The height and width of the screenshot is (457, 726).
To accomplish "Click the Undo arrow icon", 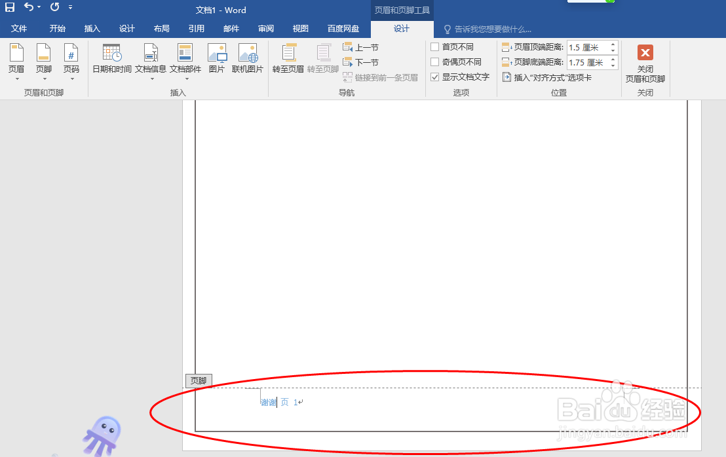I will pos(29,7).
